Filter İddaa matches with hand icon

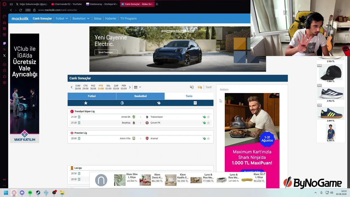click(x=159, y=103)
